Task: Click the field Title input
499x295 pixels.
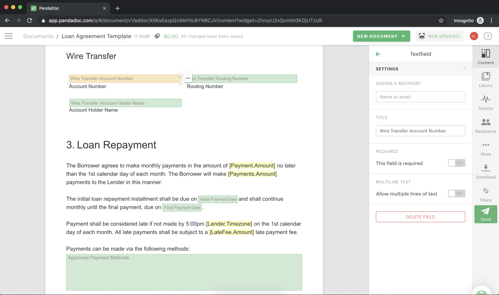Action: (x=421, y=131)
